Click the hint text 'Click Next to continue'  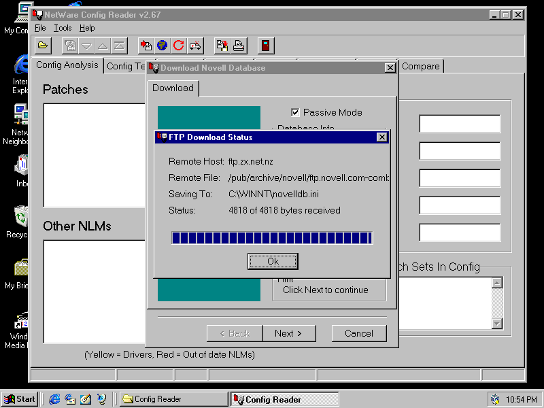pos(326,290)
